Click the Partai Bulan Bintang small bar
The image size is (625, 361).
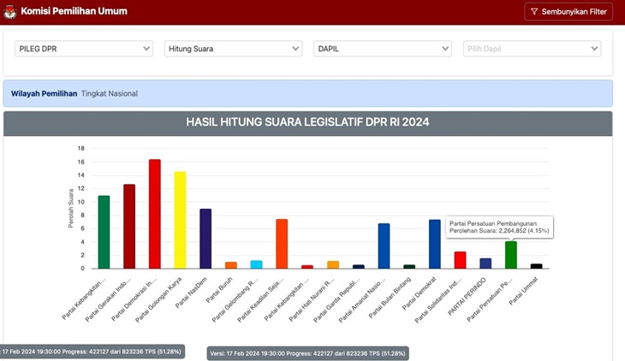click(x=409, y=267)
